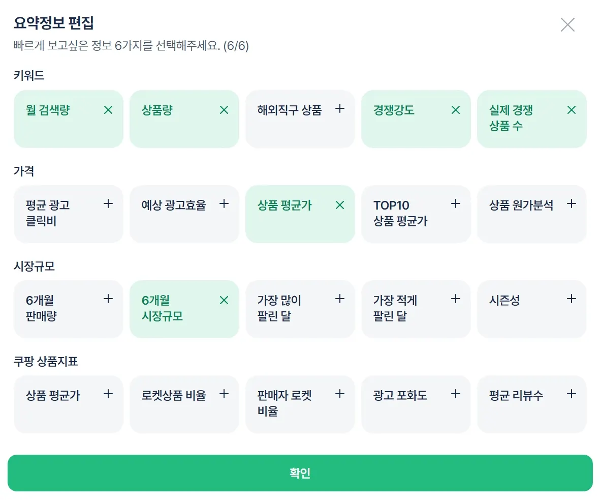Click X icon on 6개월 시장규모
The image size is (600, 500).
pos(224,300)
